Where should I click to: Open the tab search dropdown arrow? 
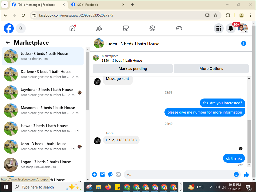[5, 5]
